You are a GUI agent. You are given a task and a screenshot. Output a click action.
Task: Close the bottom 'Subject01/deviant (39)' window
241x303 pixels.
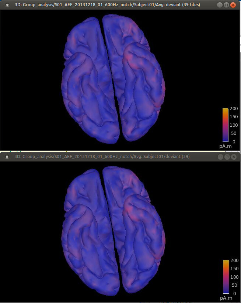(x=234, y=157)
